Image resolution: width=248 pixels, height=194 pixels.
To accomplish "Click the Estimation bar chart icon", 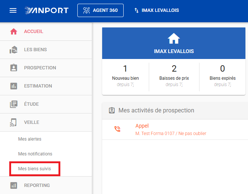I will pyautogui.click(x=14, y=86).
